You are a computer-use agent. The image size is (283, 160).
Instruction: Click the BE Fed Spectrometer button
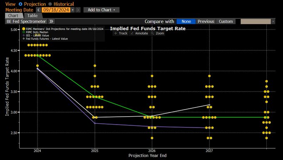26,22
